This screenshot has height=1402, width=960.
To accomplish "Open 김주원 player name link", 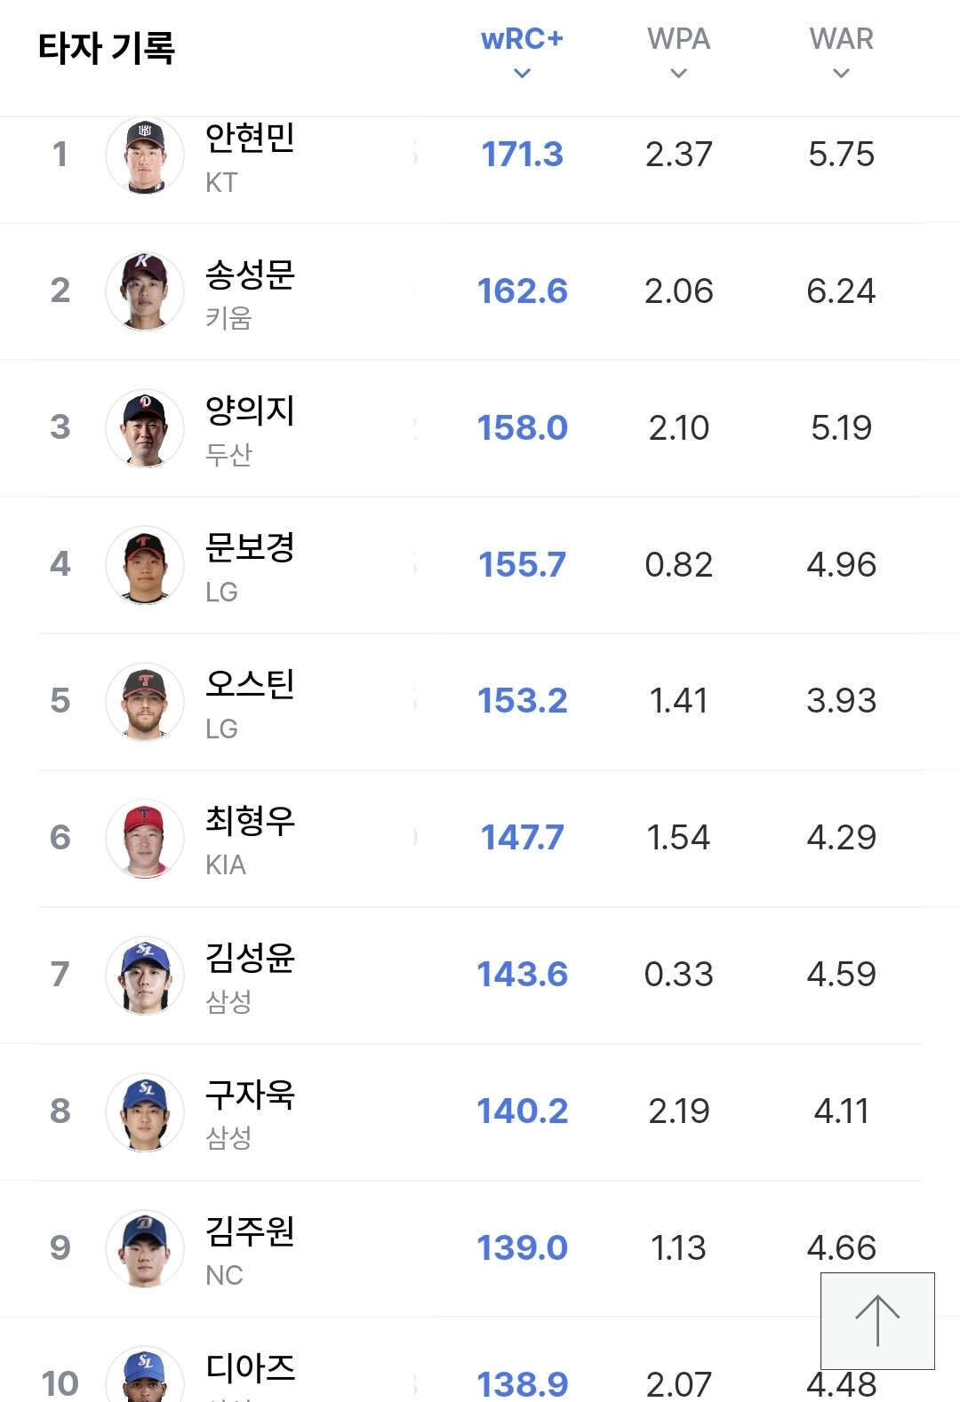I will pyautogui.click(x=250, y=1231).
